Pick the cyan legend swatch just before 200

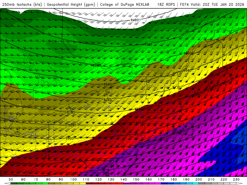coord(195,183)
